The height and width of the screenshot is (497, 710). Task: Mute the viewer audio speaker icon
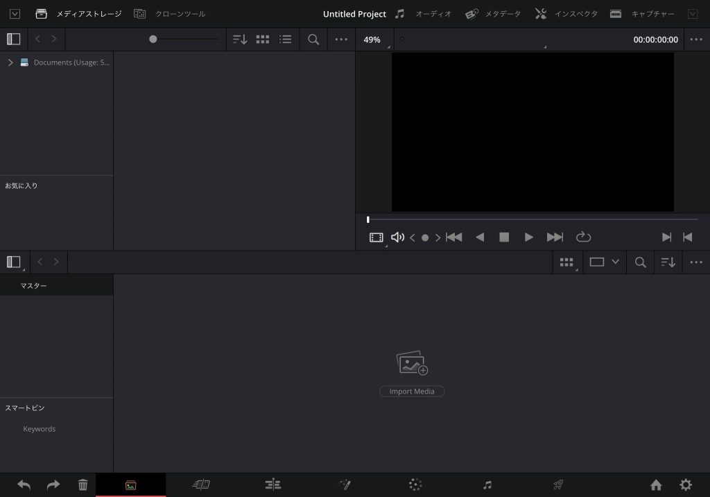click(x=397, y=237)
